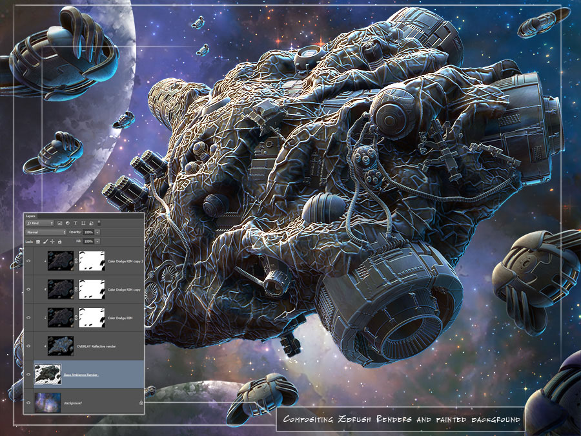
Task: Select Color Dodge RIM layer thumbnail
Action: click(x=61, y=318)
